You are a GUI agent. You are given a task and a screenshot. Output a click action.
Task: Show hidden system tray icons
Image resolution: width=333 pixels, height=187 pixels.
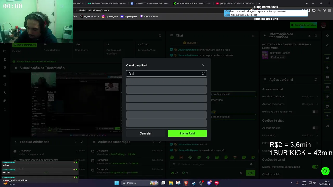292,183
